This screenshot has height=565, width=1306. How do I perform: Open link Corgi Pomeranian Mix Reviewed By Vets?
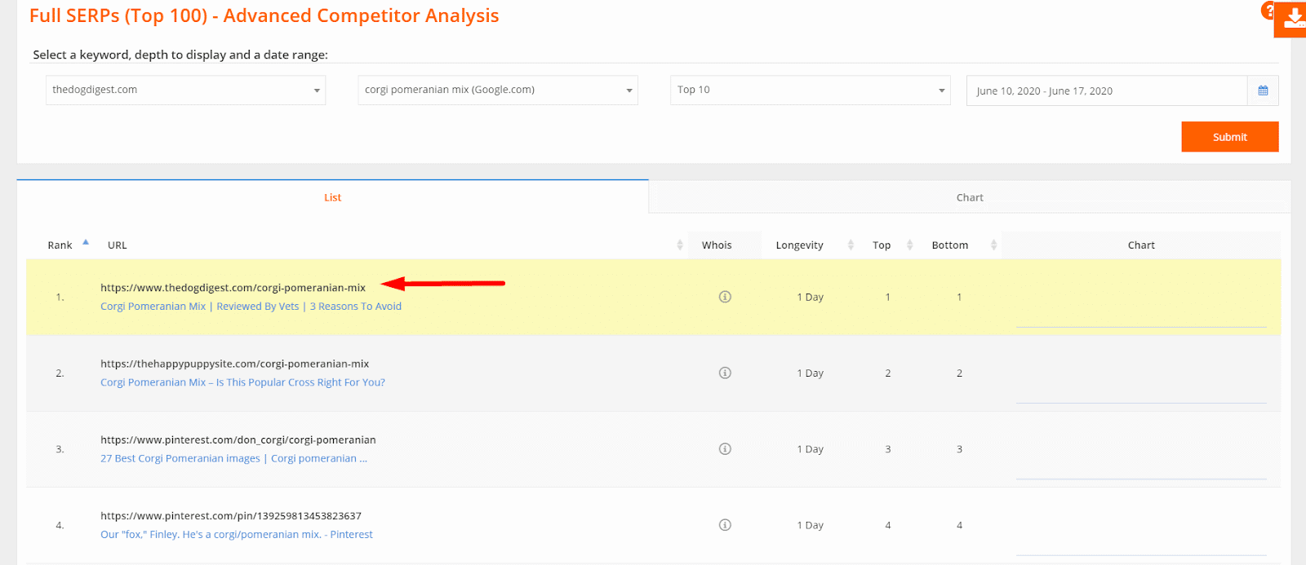(x=251, y=307)
